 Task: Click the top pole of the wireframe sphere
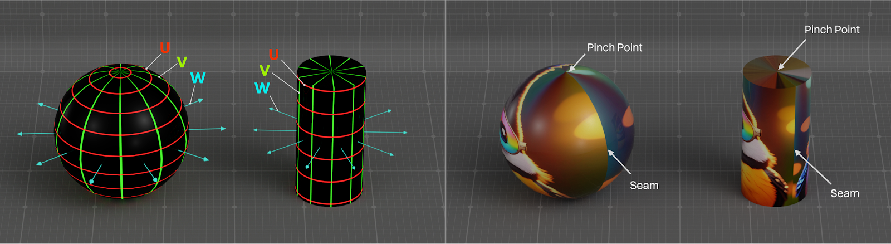coord(120,72)
